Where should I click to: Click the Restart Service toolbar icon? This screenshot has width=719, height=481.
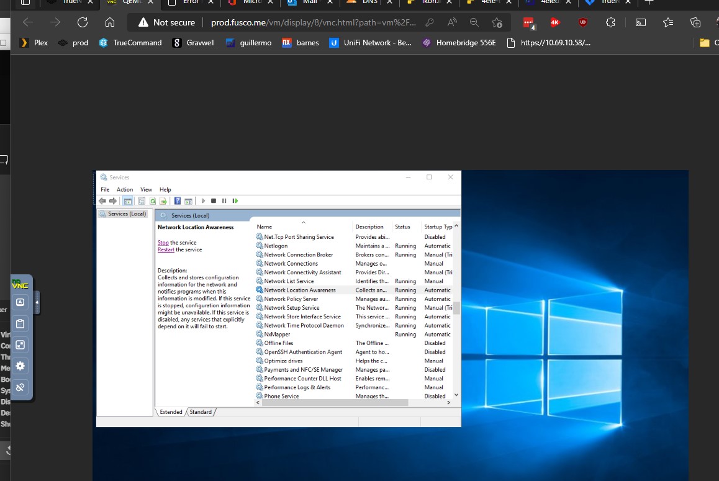(x=235, y=201)
